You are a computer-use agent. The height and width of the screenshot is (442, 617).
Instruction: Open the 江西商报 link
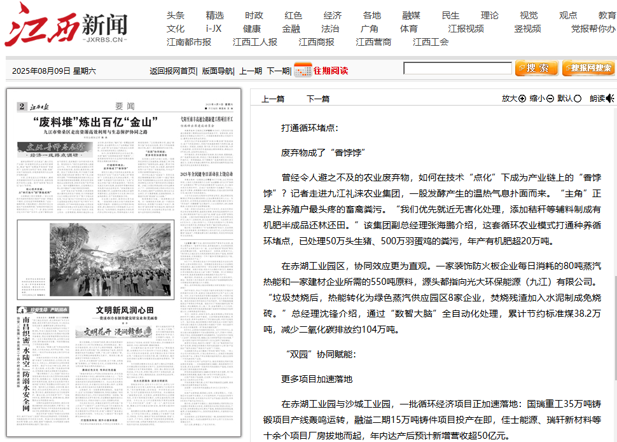point(316,42)
